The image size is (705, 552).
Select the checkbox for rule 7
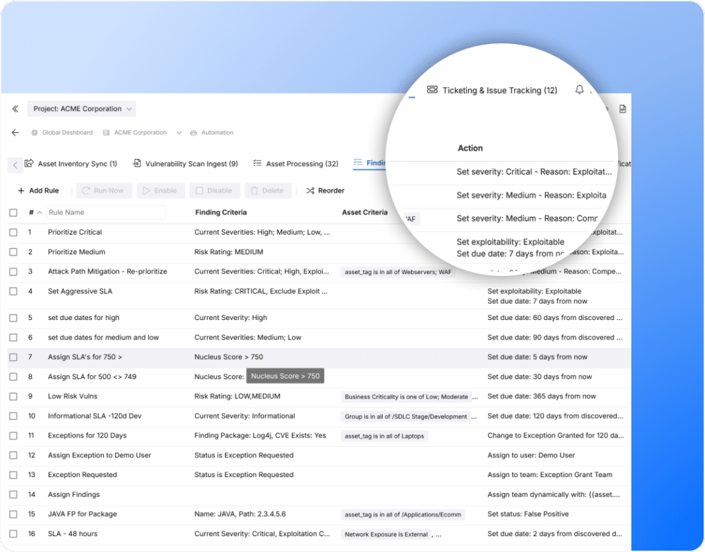pos(13,357)
